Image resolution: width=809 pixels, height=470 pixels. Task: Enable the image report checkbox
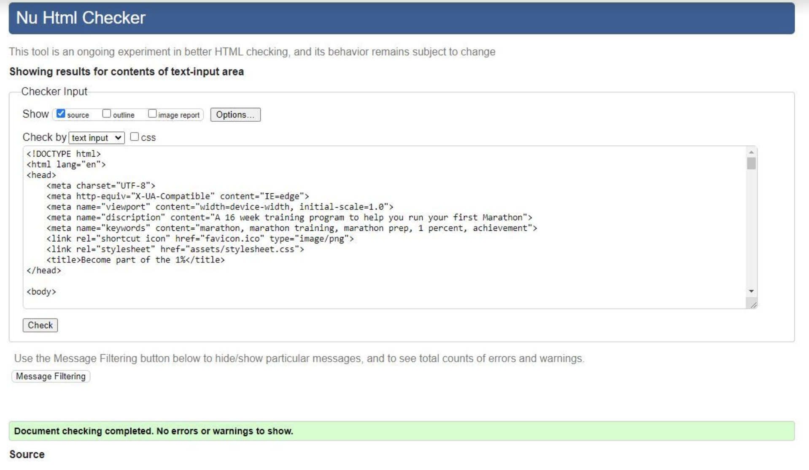[x=152, y=114]
